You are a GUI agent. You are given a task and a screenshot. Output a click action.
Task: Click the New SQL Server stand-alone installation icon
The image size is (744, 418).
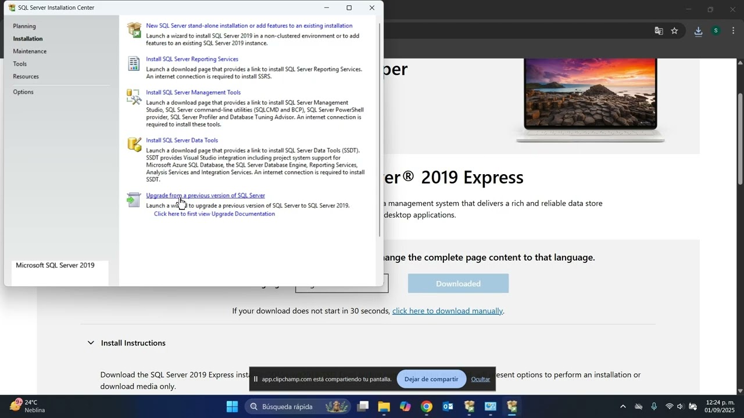point(134,30)
